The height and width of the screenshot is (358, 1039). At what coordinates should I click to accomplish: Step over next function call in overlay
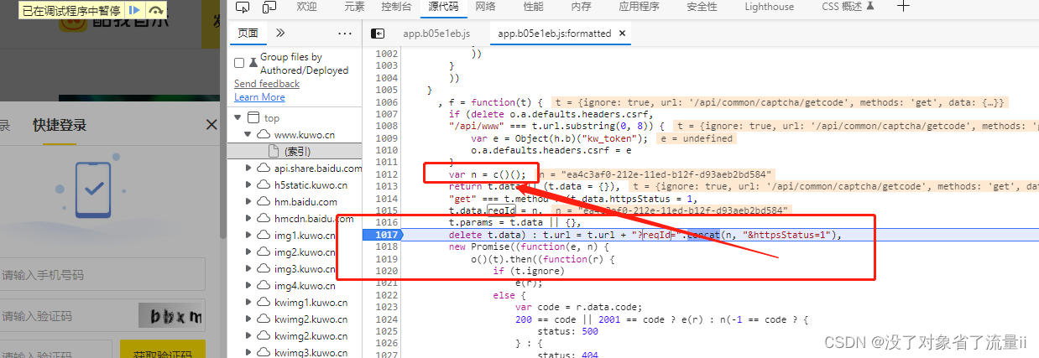coord(155,10)
